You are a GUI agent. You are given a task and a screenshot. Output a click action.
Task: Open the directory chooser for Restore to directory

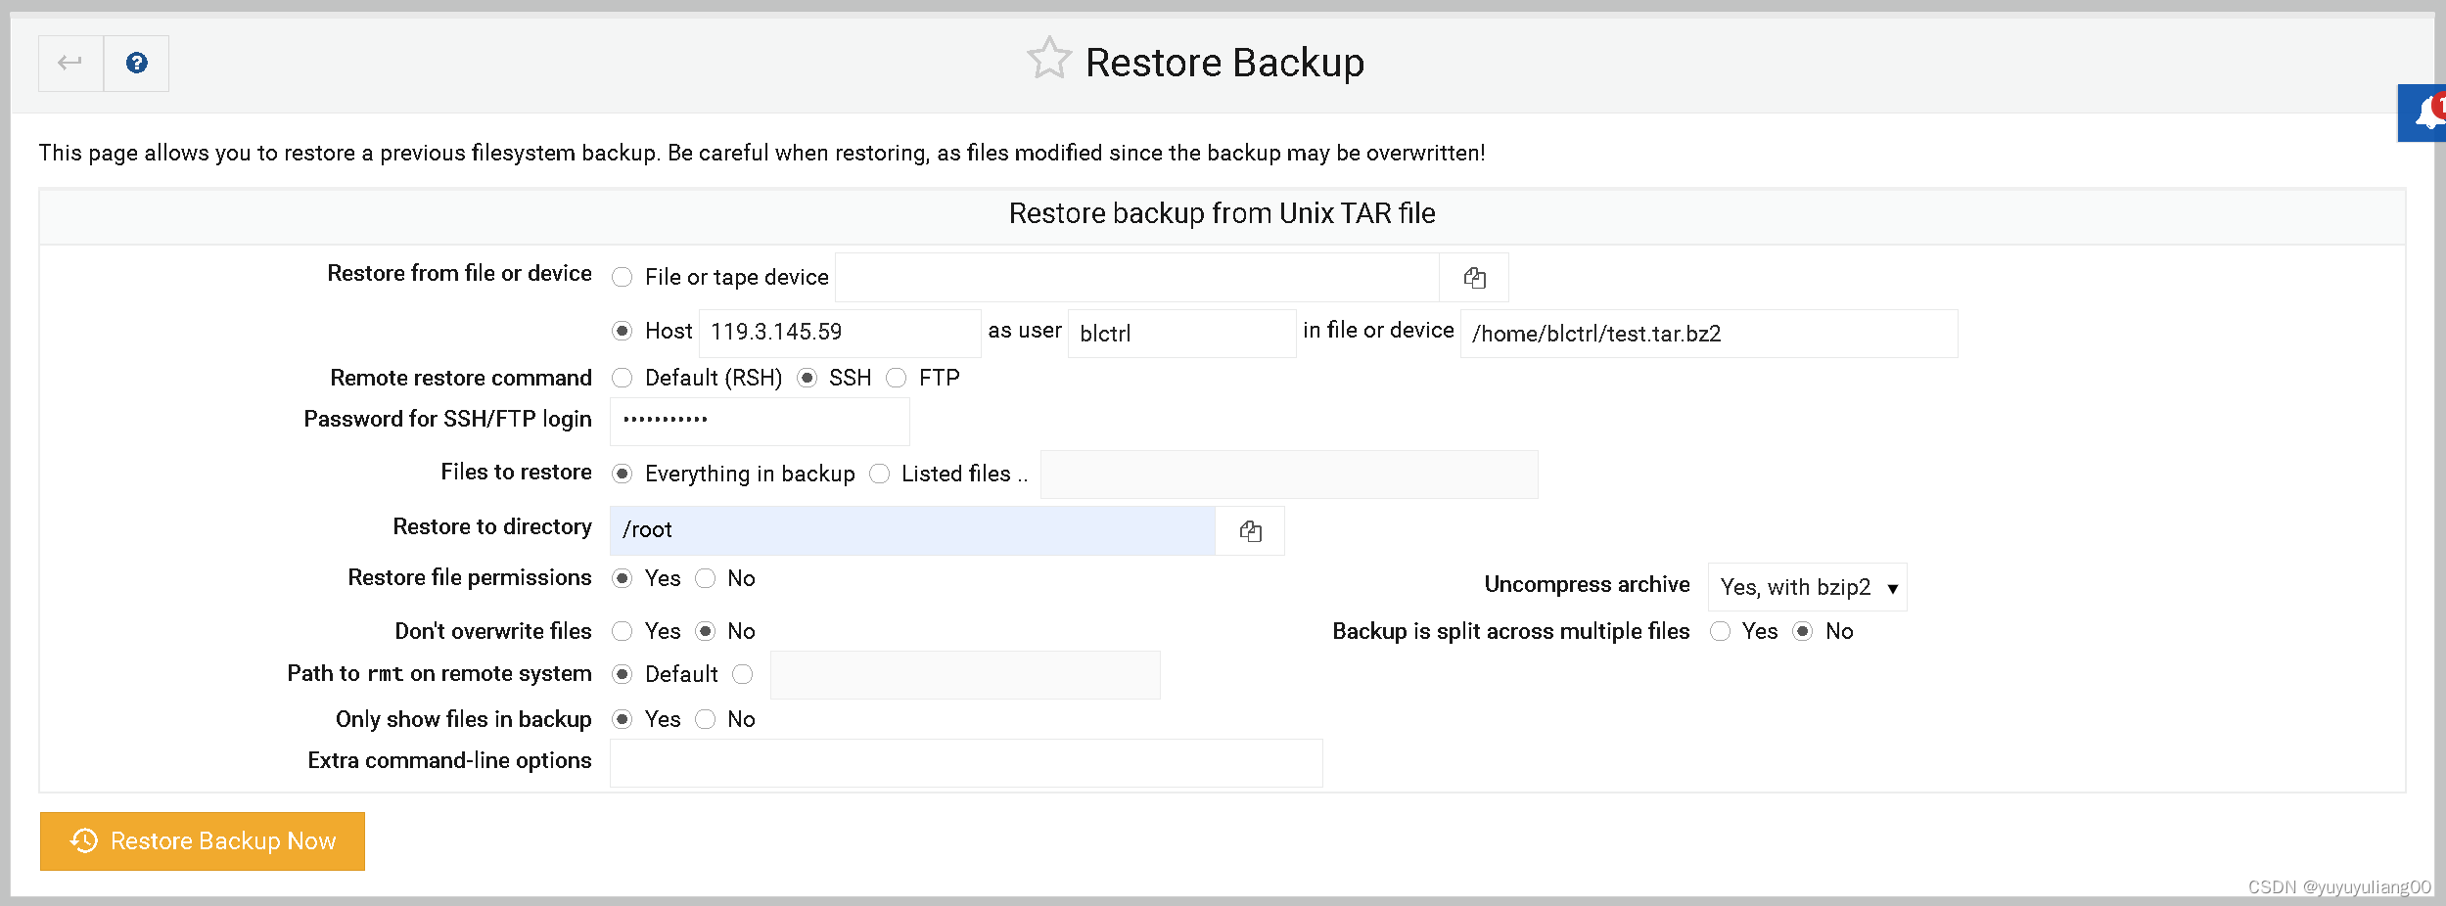tap(1250, 530)
